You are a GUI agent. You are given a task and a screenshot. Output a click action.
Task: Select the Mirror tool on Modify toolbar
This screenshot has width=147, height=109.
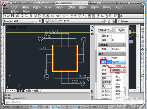(143, 37)
